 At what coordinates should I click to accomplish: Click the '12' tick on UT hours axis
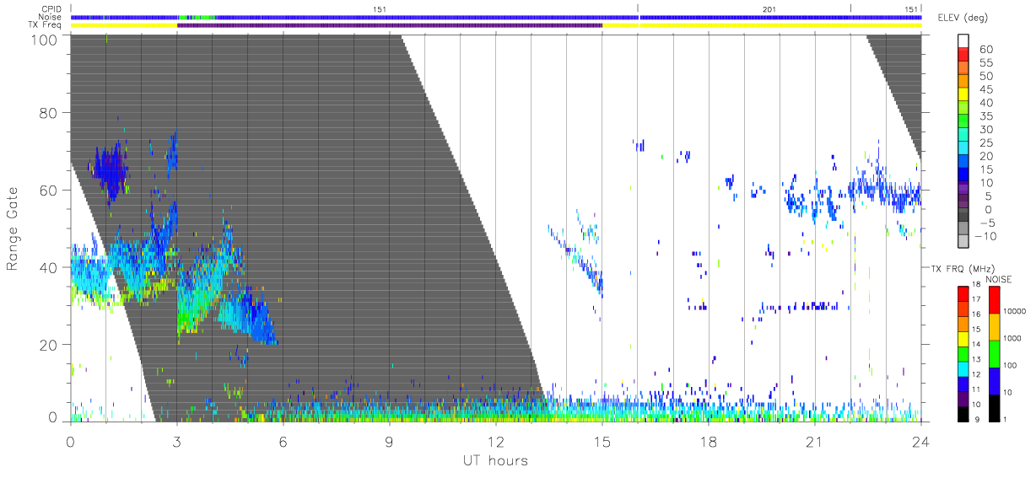click(495, 442)
